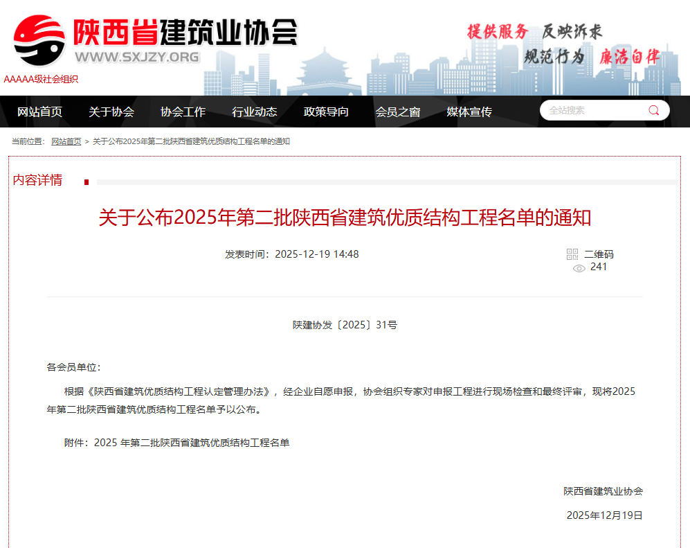Click the 陕西省建筑业协会 logo
690x548 pixels.
tap(187, 31)
